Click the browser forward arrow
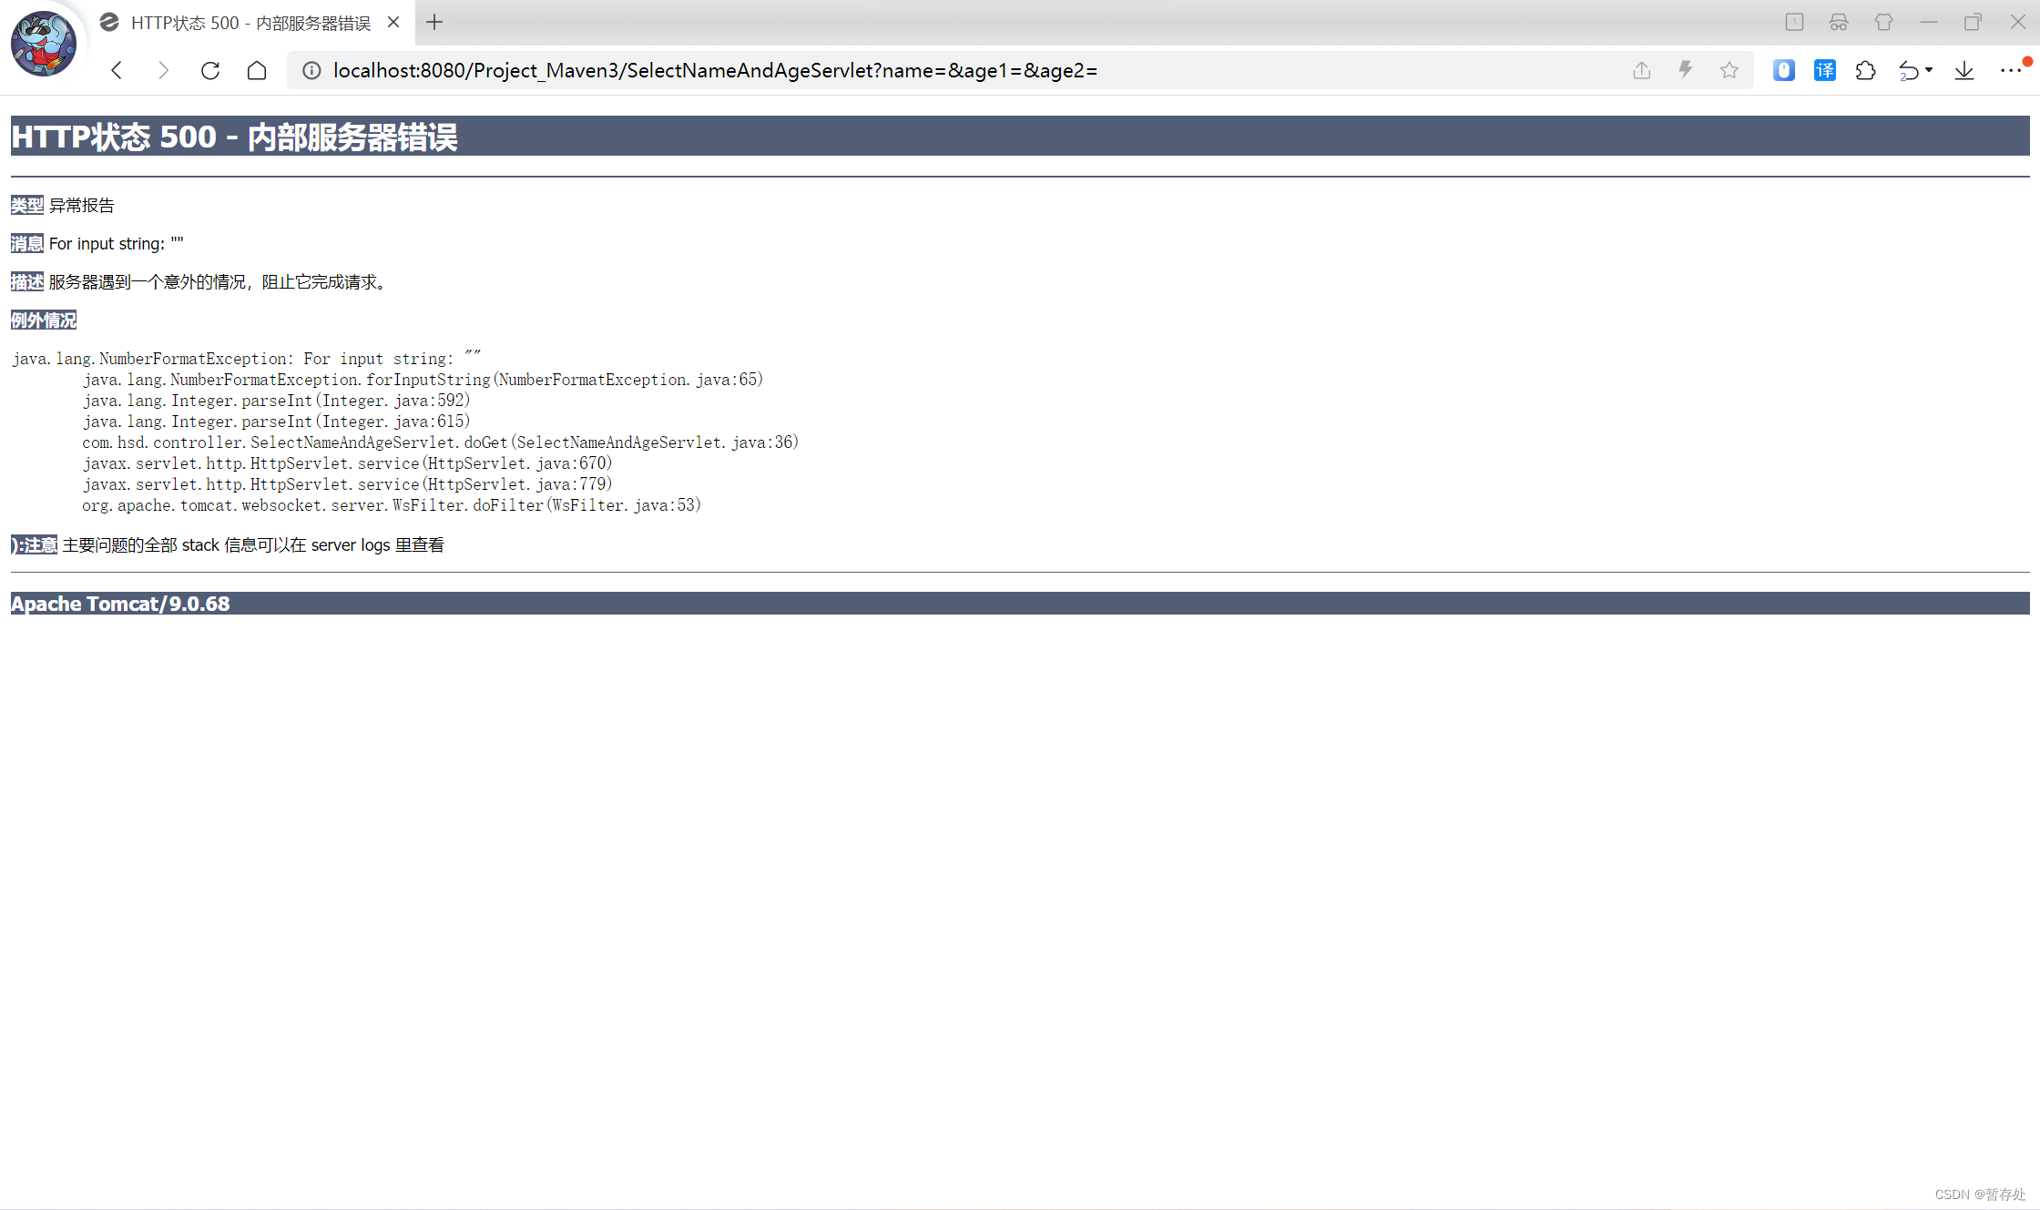Viewport: 2040px width, 1210px height. point(163,70)
